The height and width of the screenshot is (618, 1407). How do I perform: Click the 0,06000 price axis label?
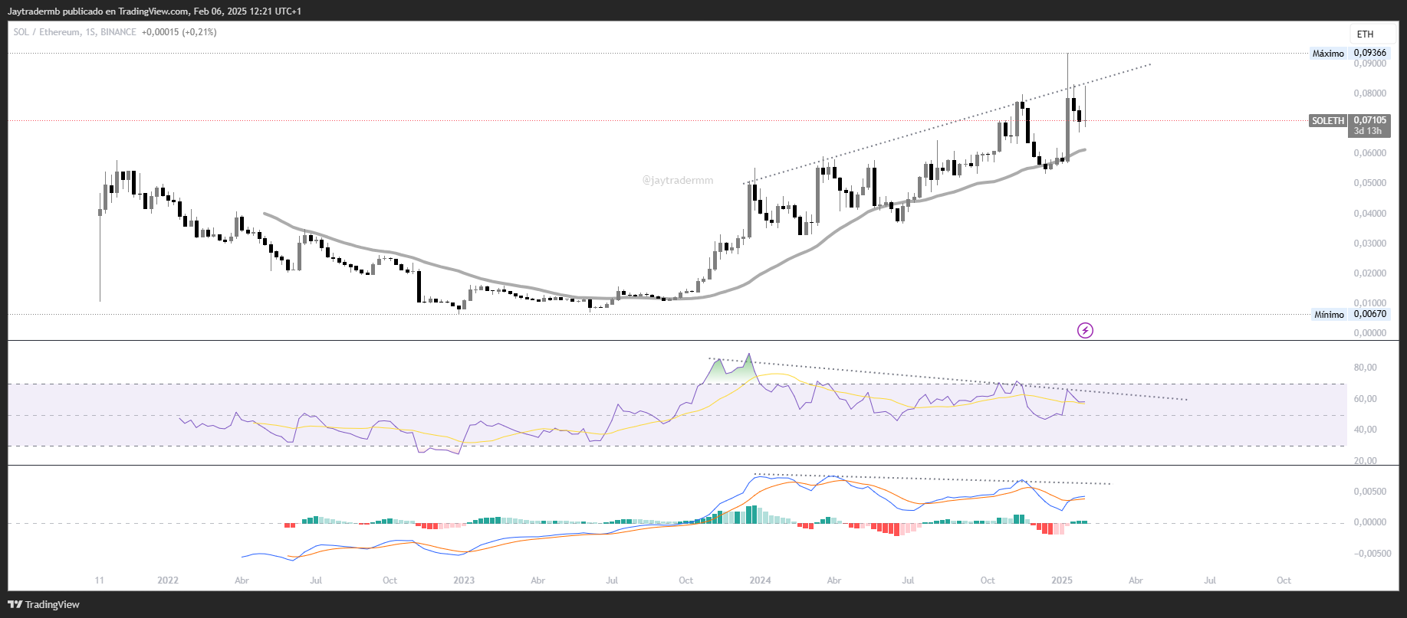point(1370,153)
